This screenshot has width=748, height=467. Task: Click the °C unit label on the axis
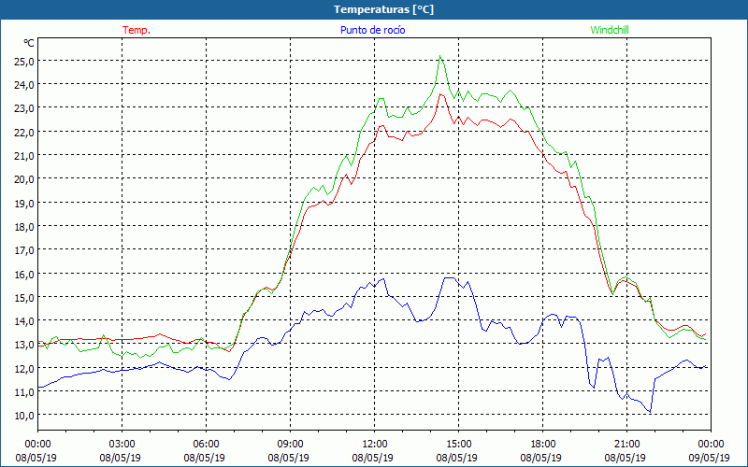pos(29,43)
